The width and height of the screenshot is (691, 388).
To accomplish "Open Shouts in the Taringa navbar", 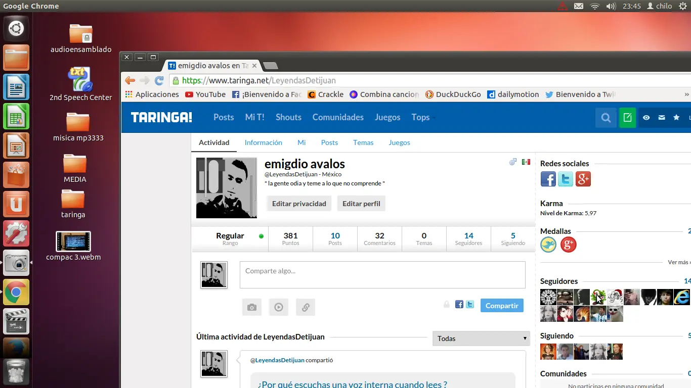I will click(288, 117).
